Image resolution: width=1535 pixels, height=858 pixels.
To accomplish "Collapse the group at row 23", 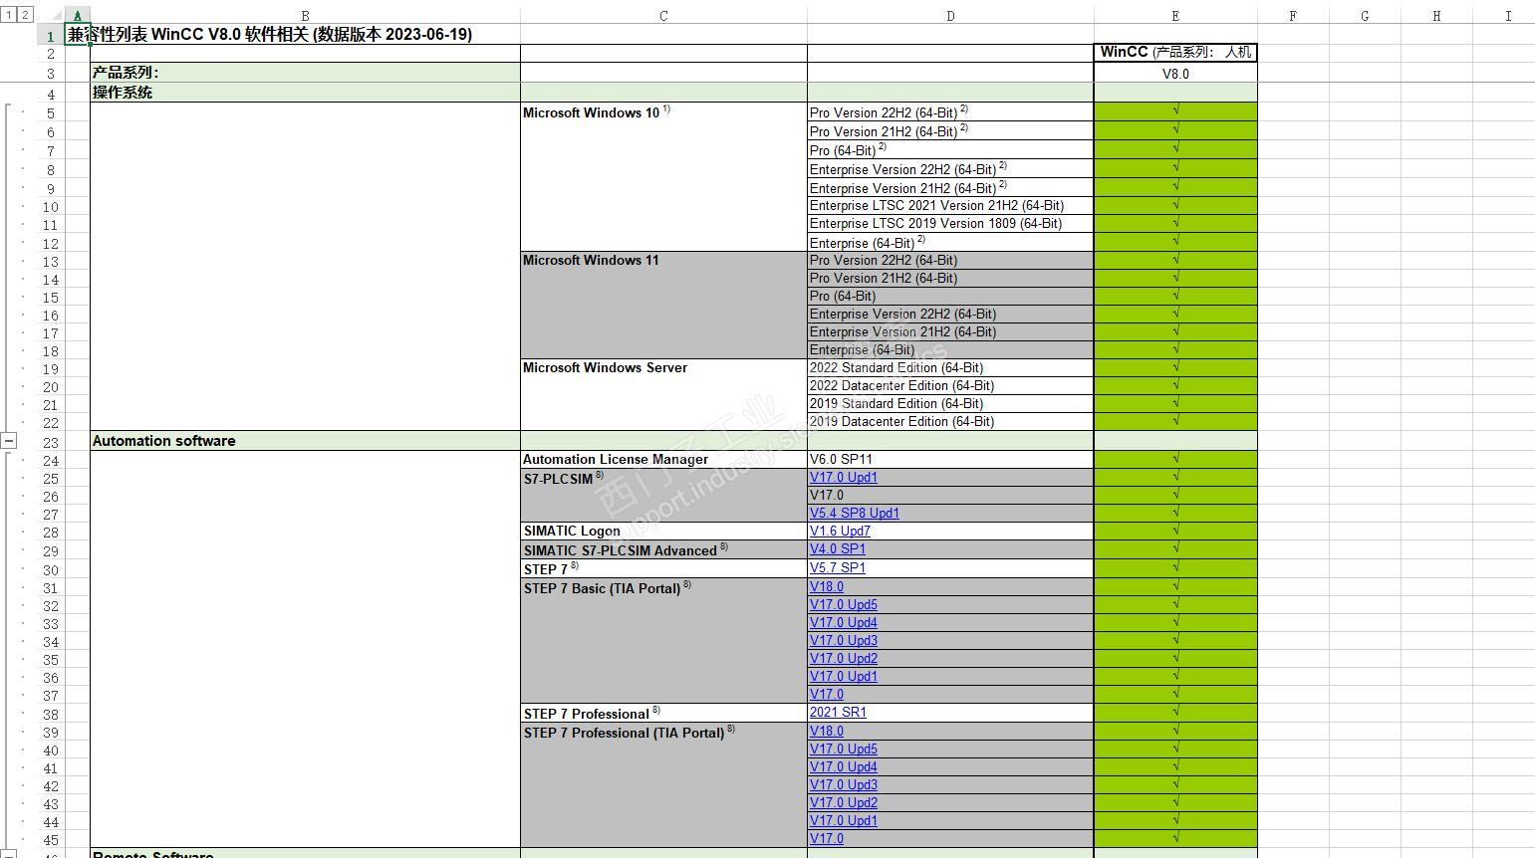I will tap(9, 440).
